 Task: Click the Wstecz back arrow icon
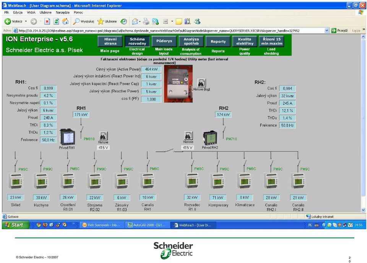click(8, 21)
